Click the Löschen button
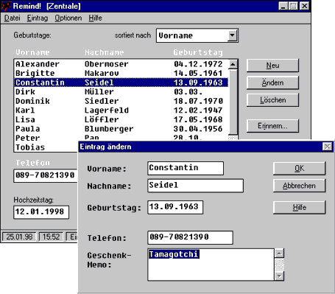Image resolution: width=335 pixels, height=294 pixels. (x=272, y=100)
